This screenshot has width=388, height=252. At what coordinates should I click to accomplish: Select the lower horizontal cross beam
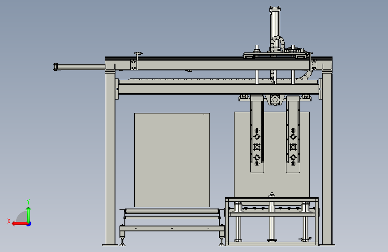[x=219, y=89]
